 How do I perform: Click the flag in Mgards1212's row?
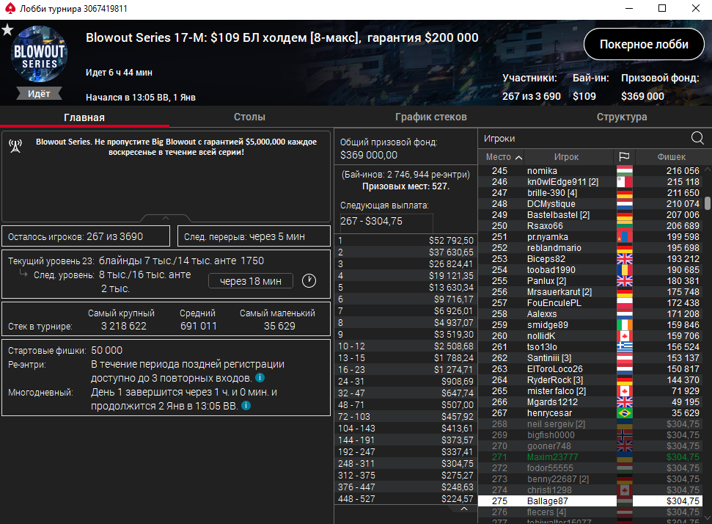point(624,402)
